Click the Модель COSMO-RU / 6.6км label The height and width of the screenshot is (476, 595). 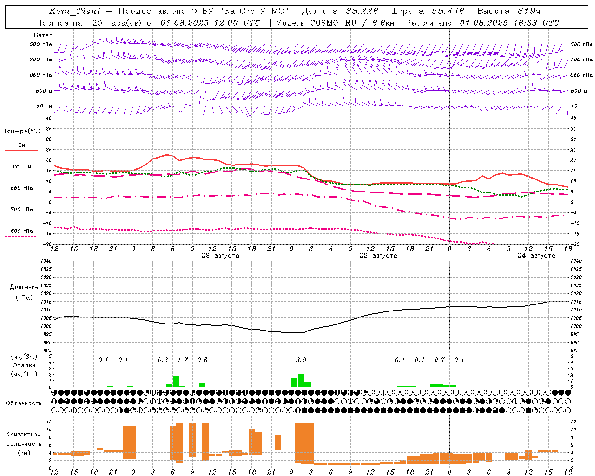pos(335,23)
